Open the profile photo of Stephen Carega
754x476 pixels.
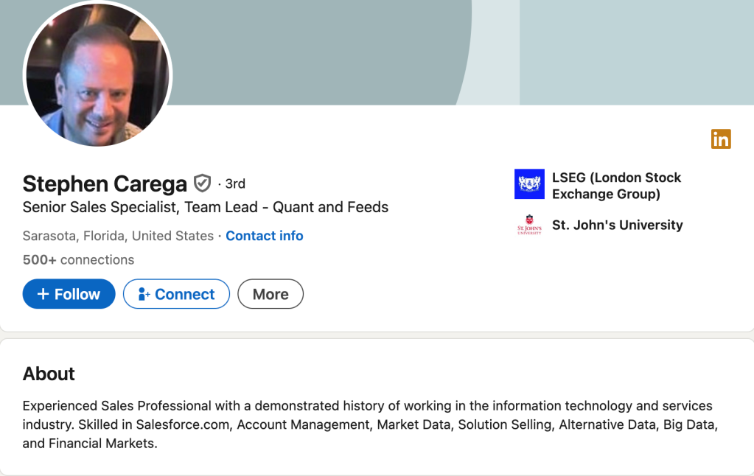tap(97, 74)
